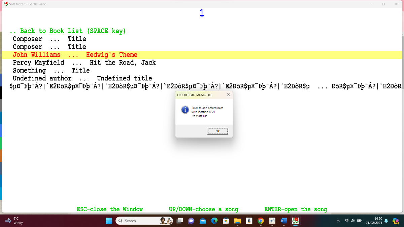
Task: Select Percy Mayfield Hit the Road, Jack
Action: point(84,63)
